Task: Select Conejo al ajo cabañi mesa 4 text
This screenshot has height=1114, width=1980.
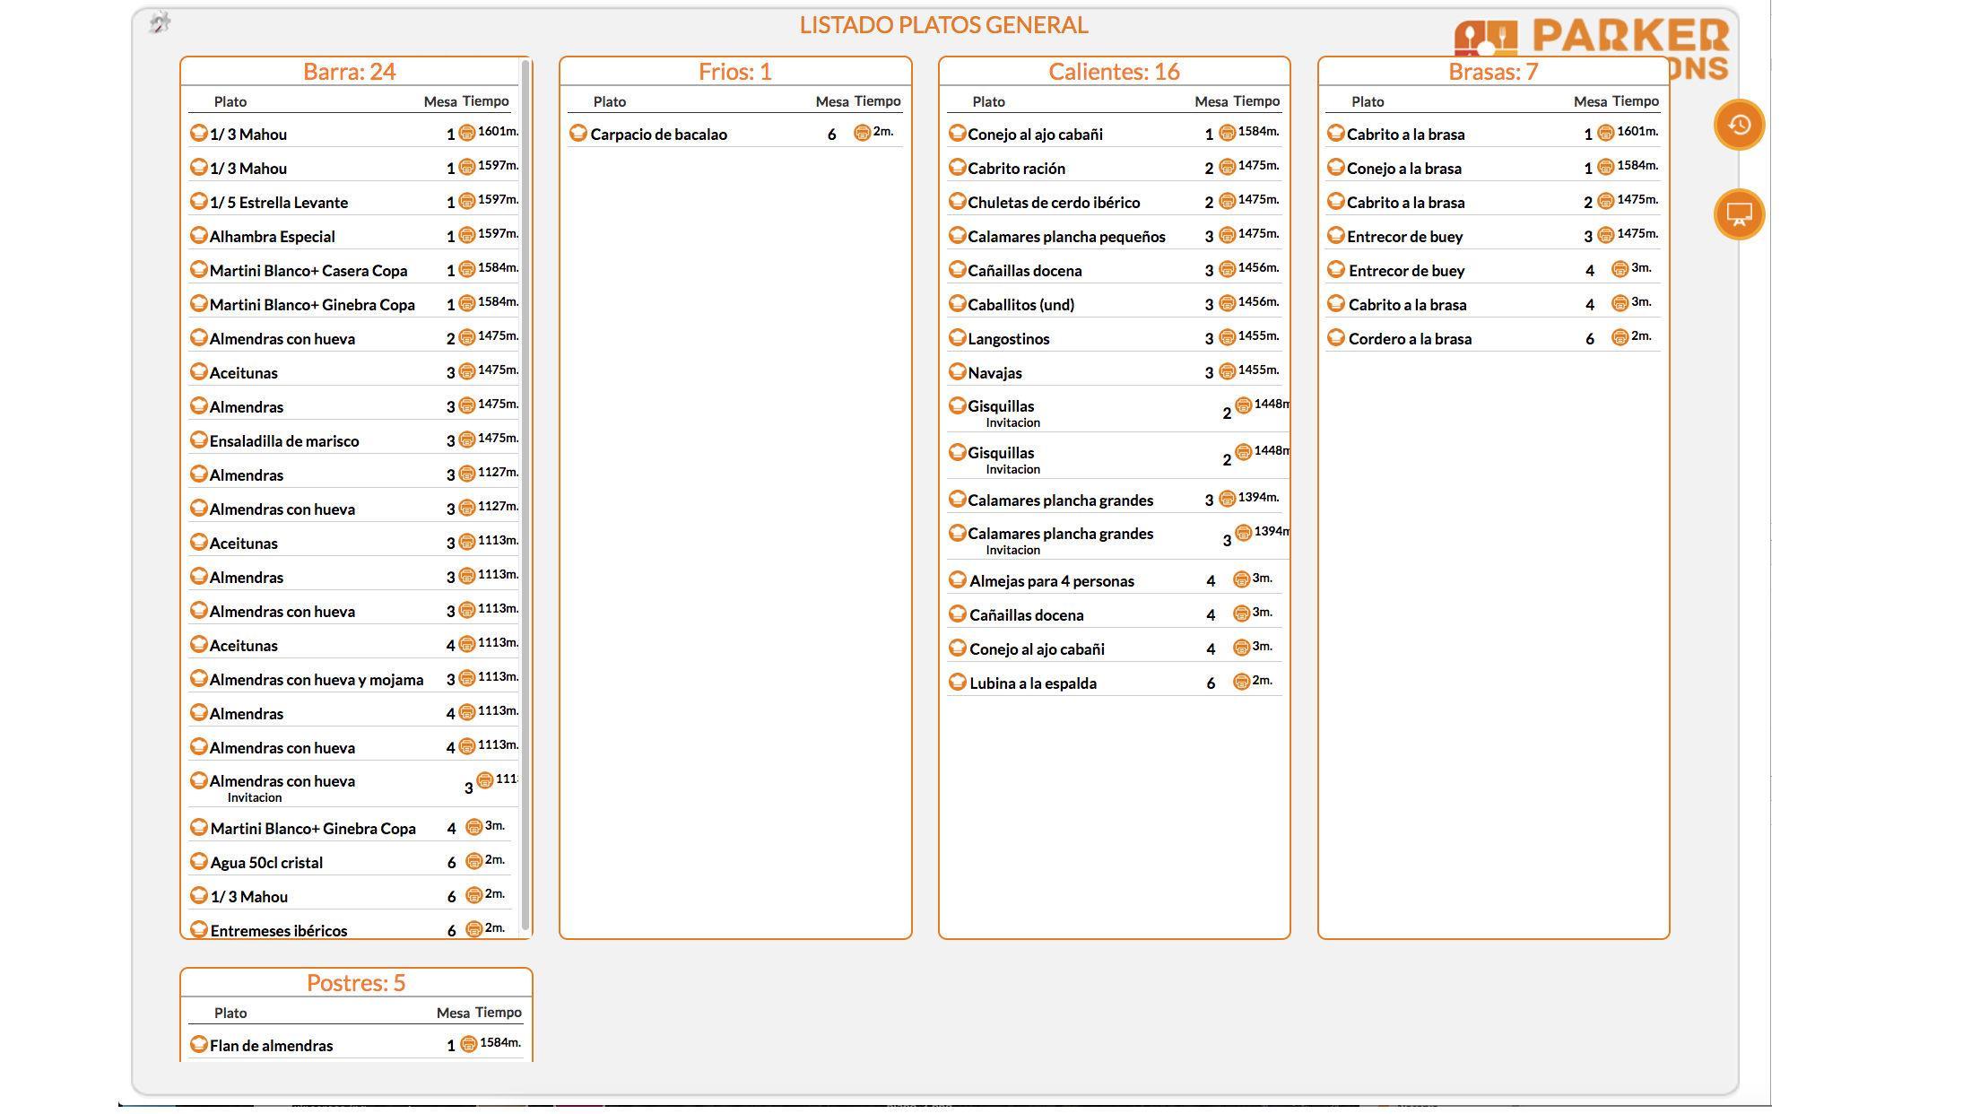Action: click(x=1037, y=649)
